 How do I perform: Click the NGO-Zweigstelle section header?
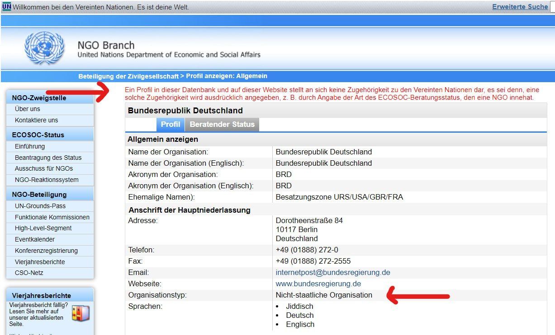point(50,98)
